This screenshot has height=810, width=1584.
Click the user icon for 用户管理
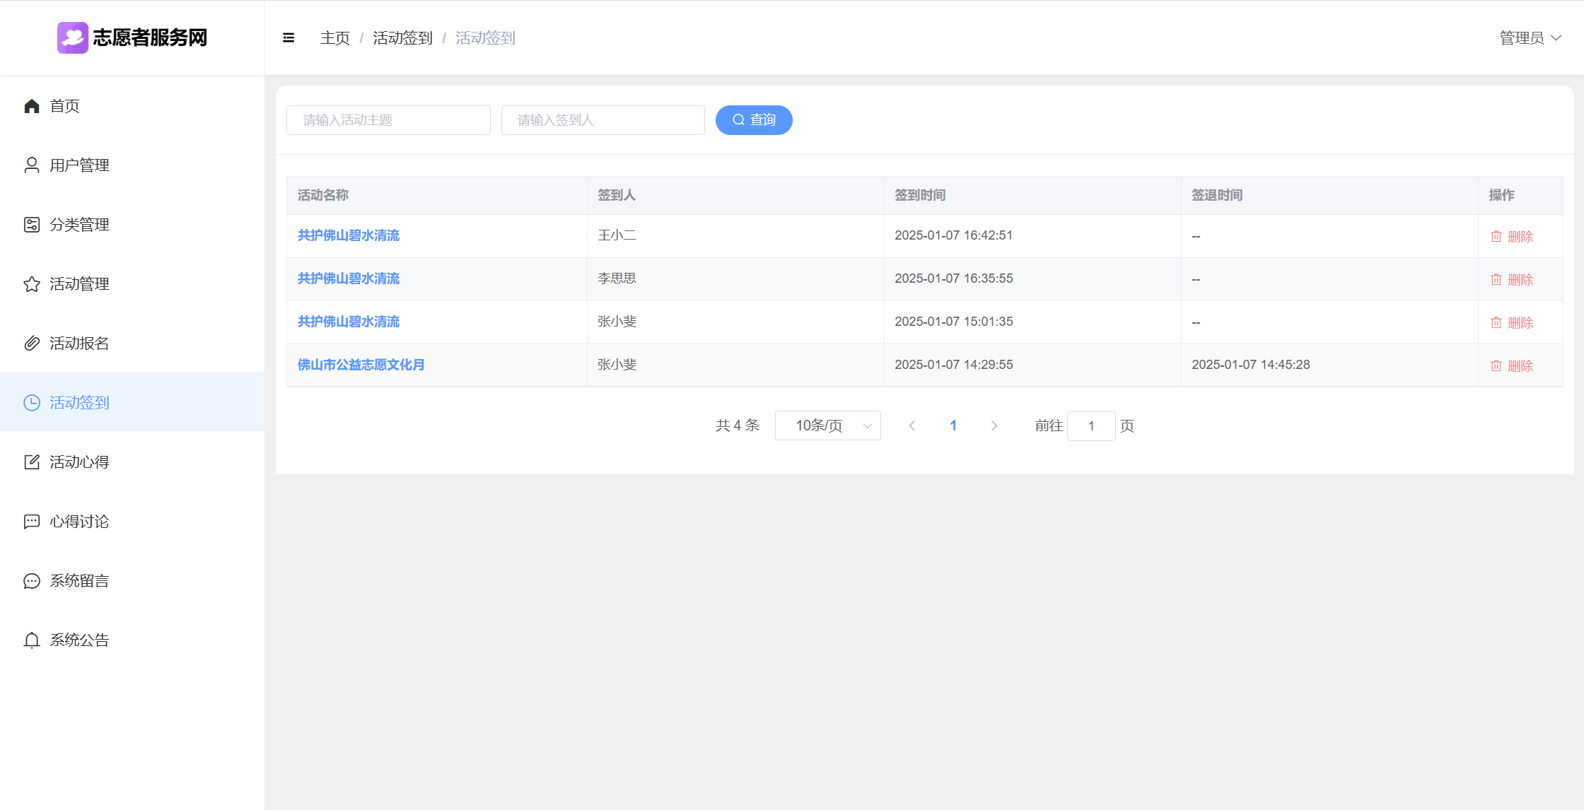click(x=32, y=165)
